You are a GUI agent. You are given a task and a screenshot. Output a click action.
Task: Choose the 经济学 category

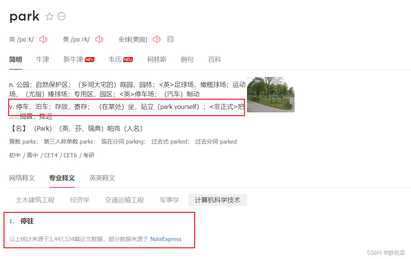pos(80,200)
